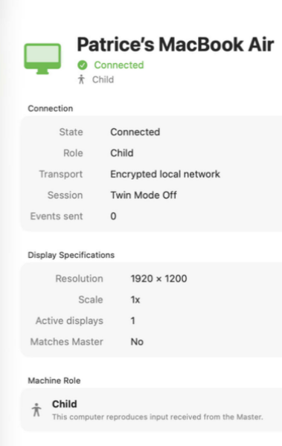Screen dimensions: 282x446
Task: Click the Events sent count 0
Action: [113, 216]
